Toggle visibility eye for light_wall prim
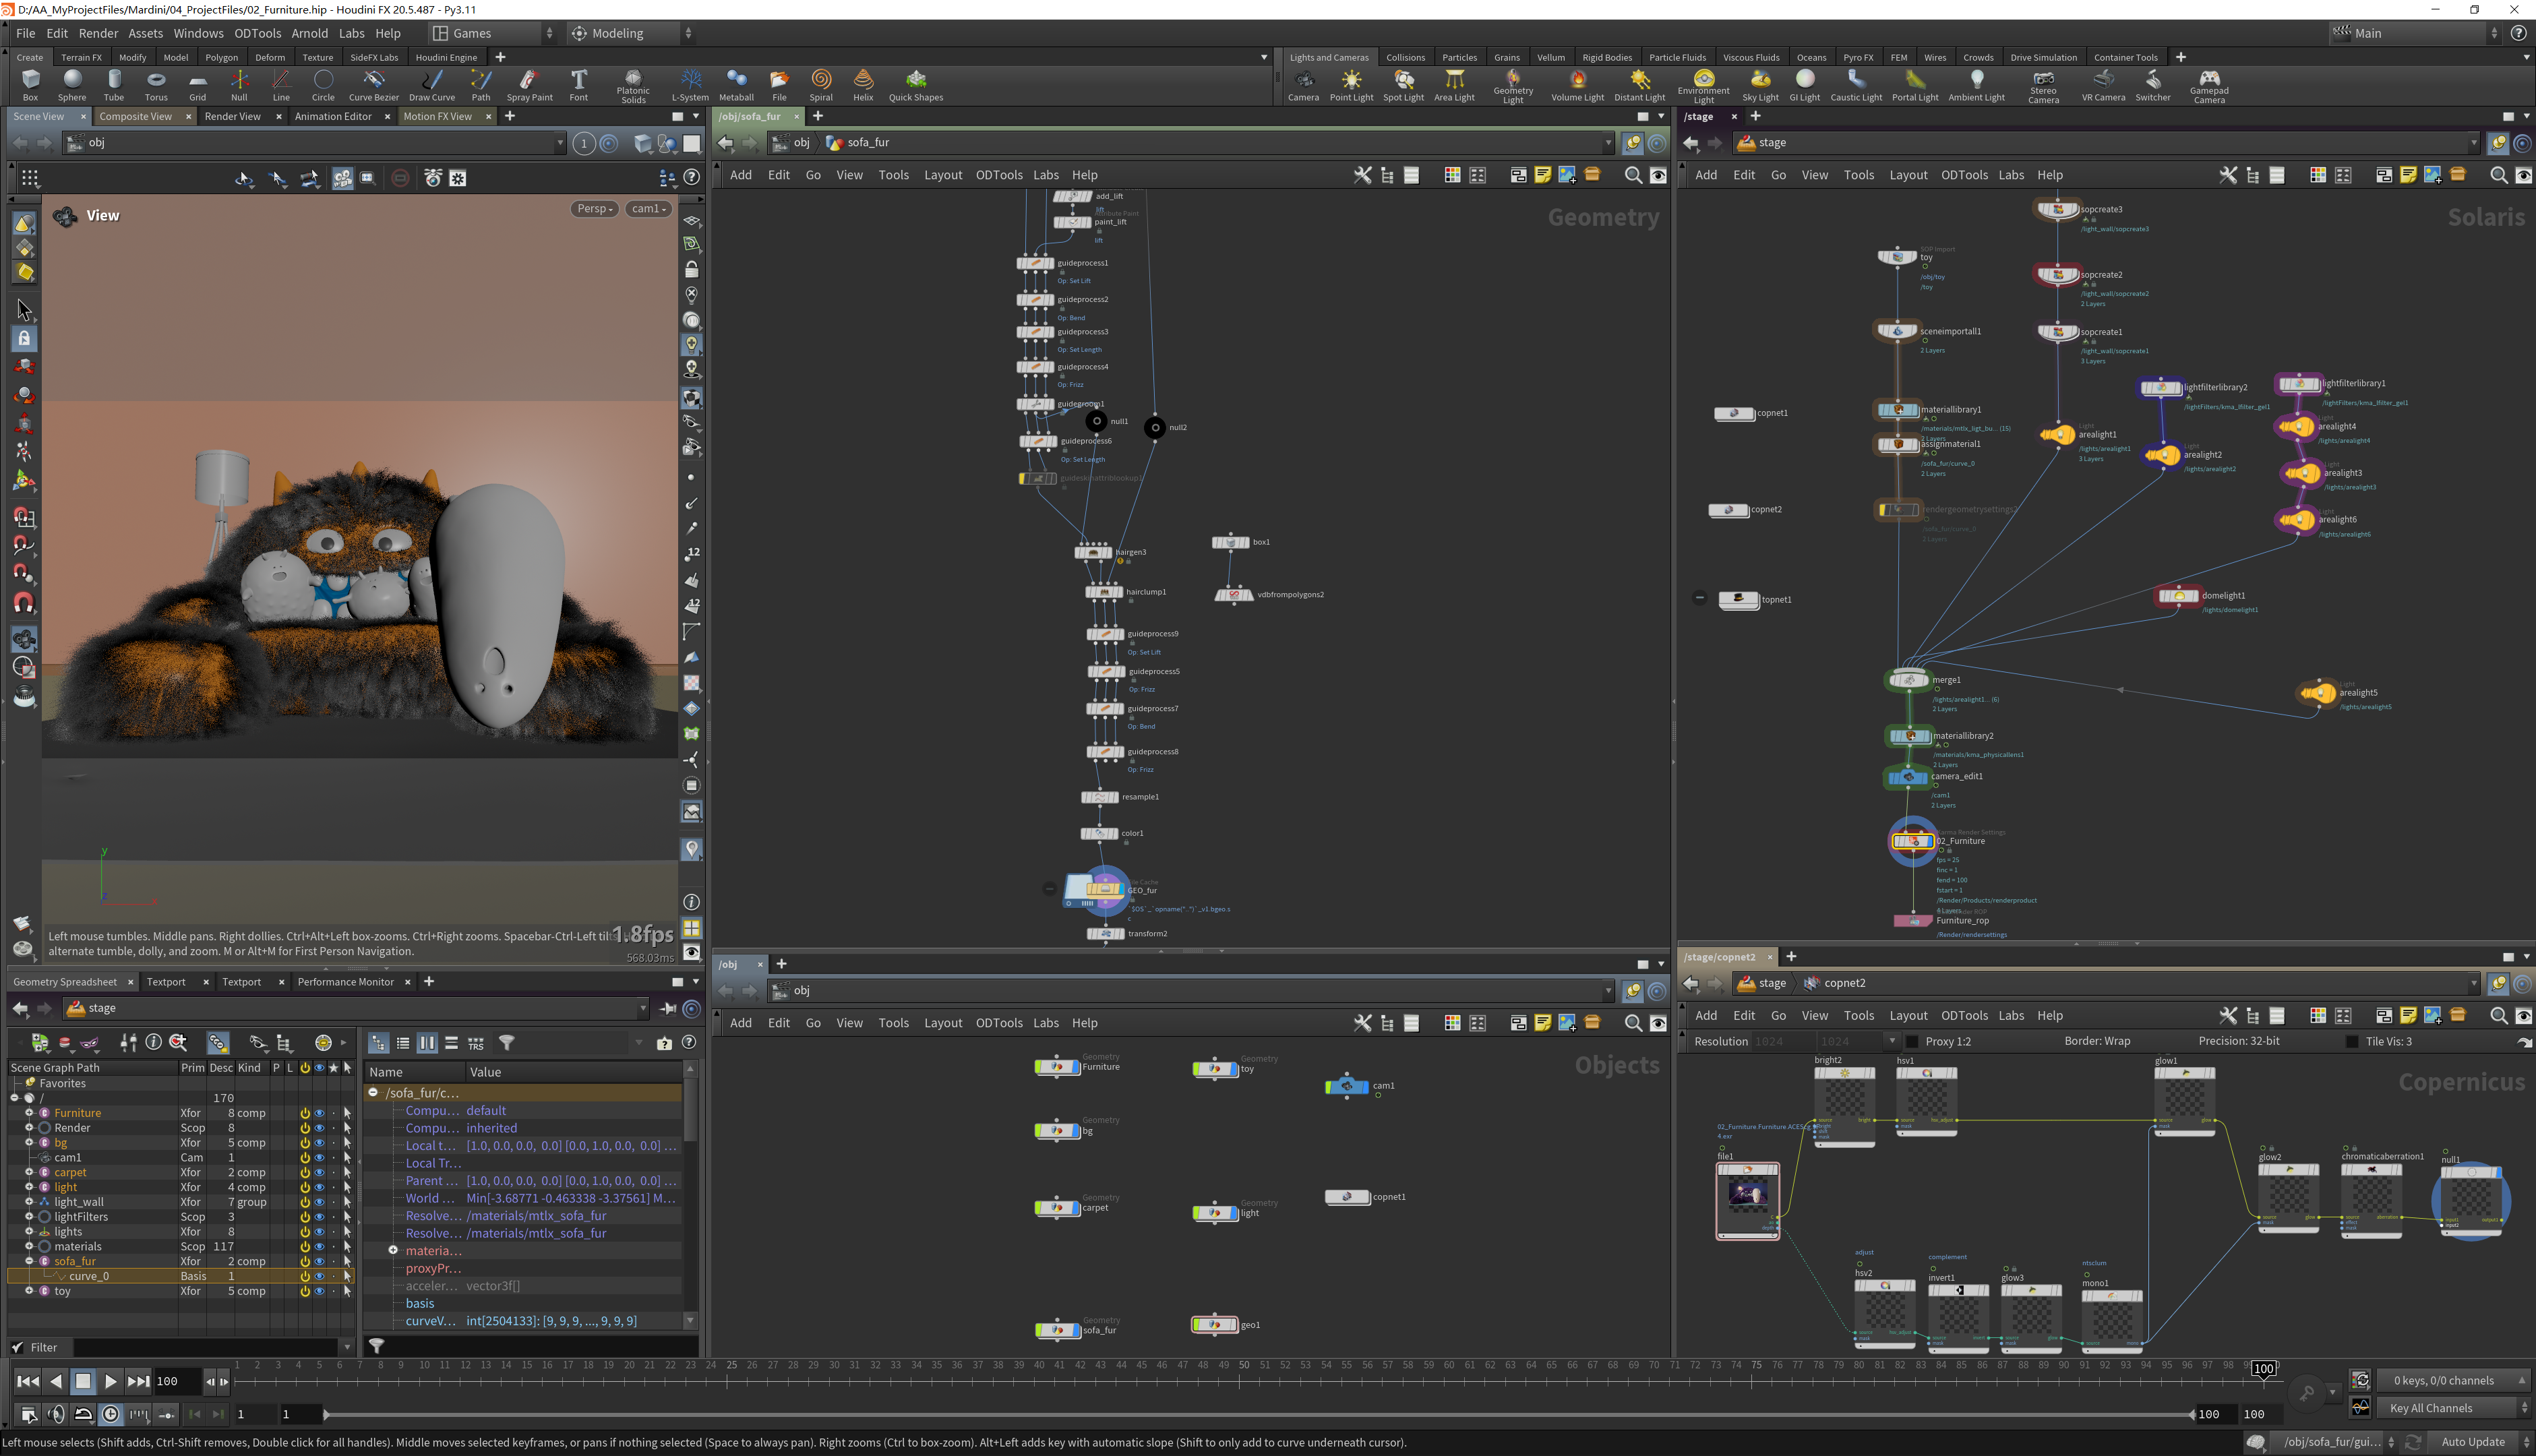This screenshot has height=1456, width=2536. (x=319, y=1202)
